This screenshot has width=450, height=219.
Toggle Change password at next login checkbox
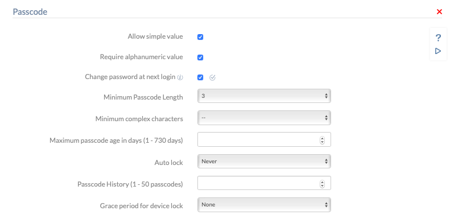(200, 77)
